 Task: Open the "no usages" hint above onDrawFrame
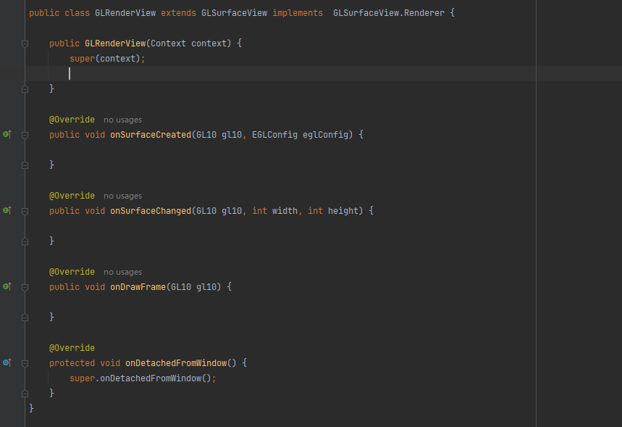click(122, 272)
